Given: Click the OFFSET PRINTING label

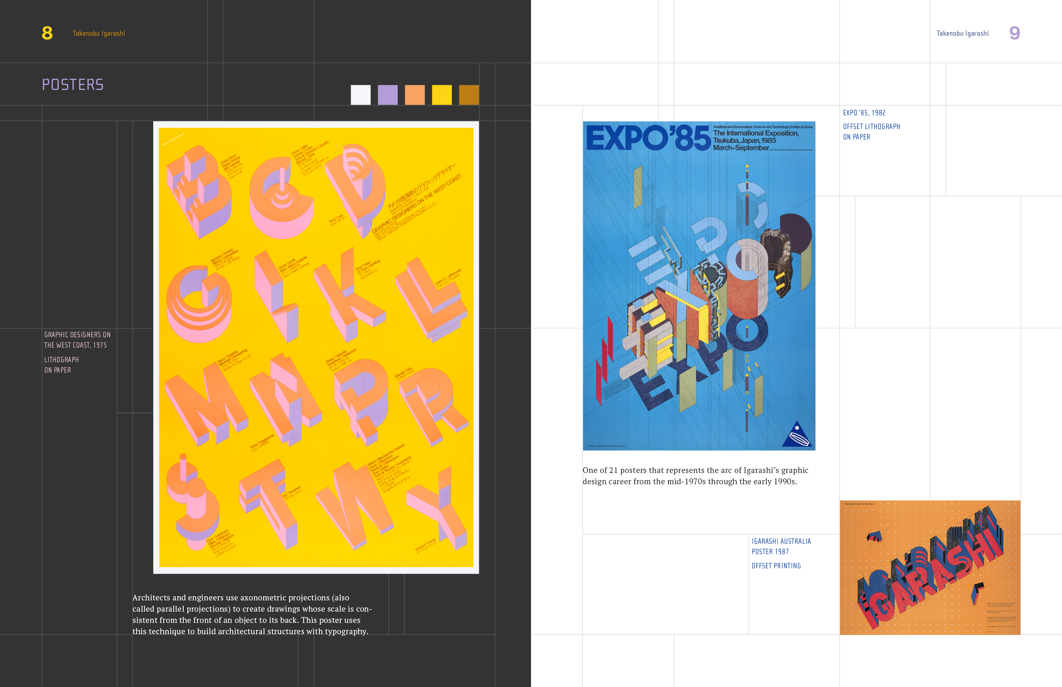Looking at the screenshot, I should click(776, 566).
